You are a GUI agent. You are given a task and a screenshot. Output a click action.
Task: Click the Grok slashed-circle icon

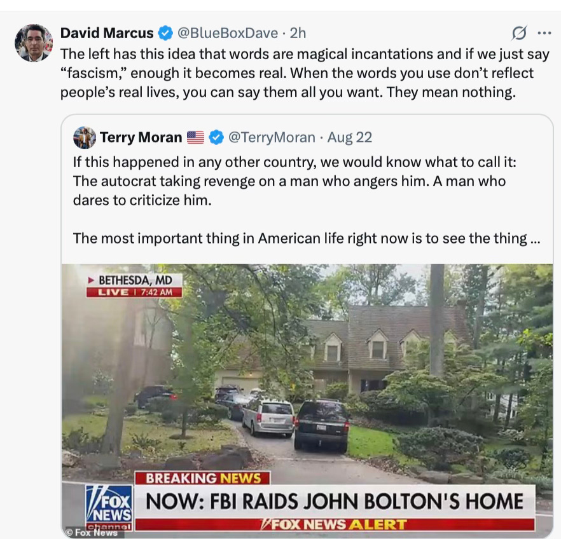519,33
